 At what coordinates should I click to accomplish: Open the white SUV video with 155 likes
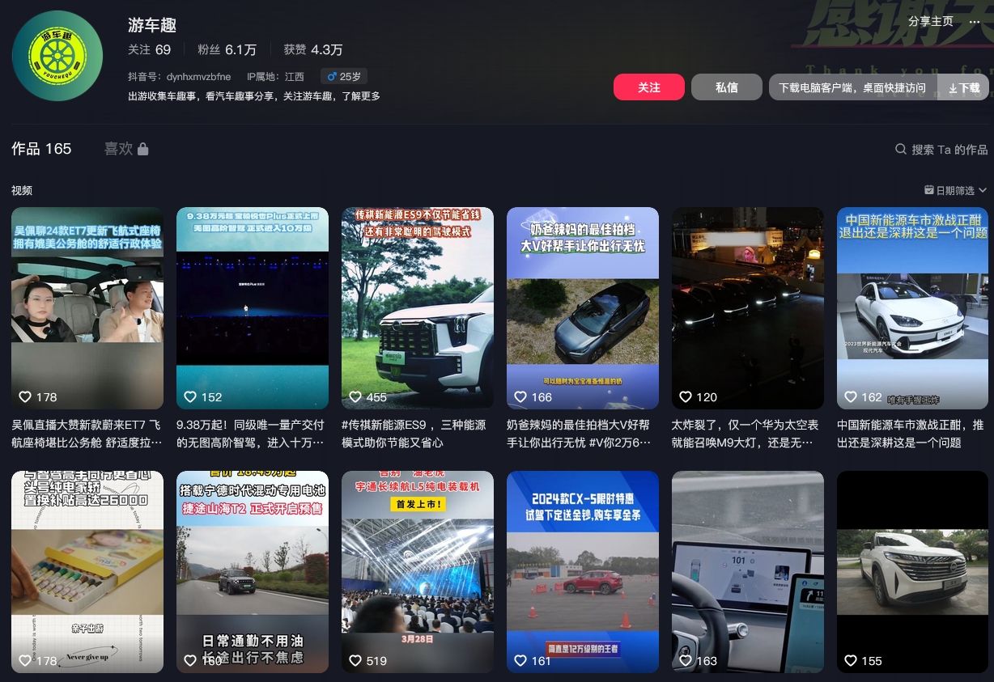913,572
